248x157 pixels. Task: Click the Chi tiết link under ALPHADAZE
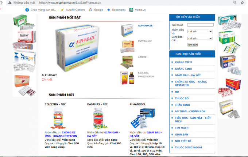(x=47, y=80)
